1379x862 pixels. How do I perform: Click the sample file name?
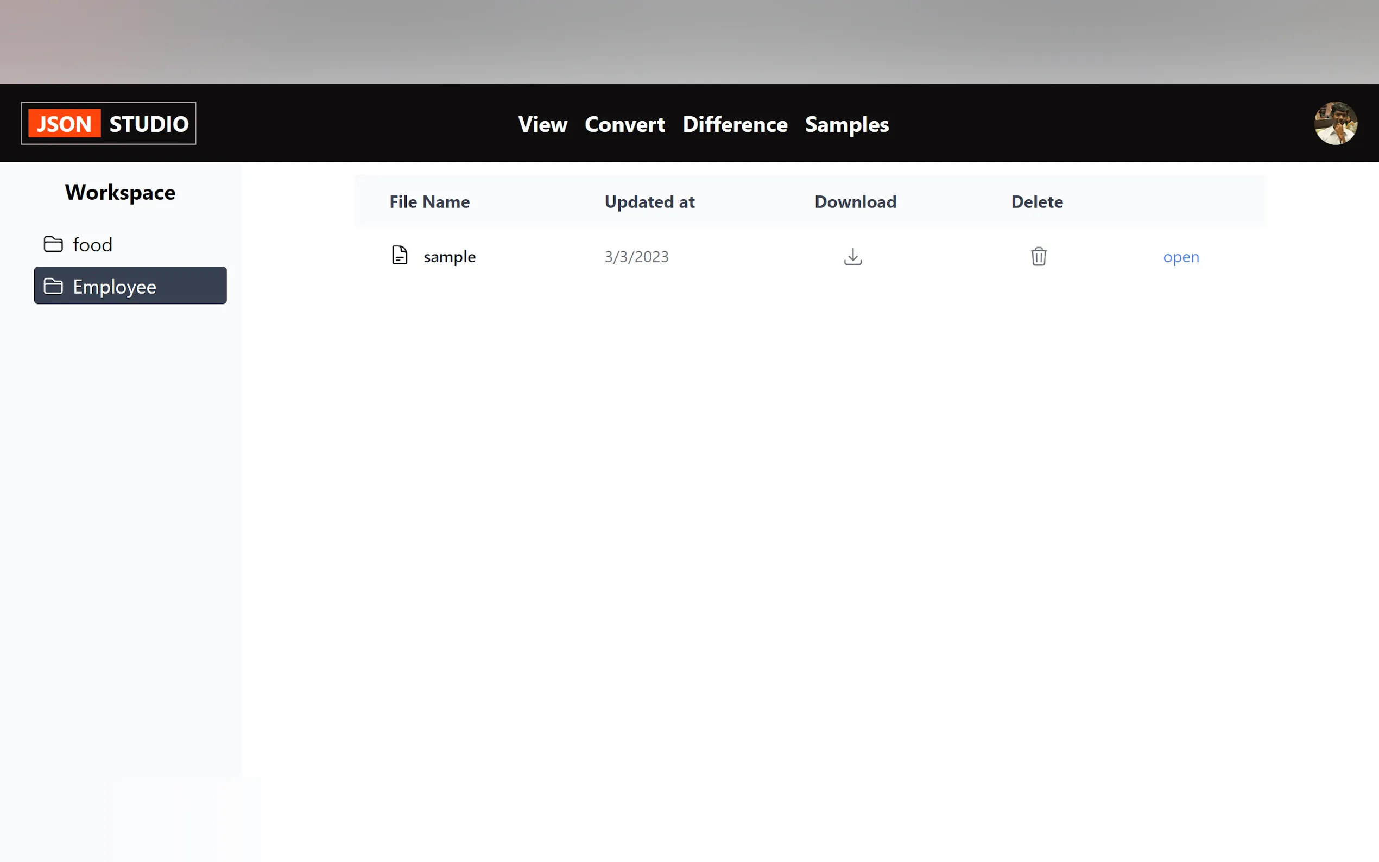point(449,257)
